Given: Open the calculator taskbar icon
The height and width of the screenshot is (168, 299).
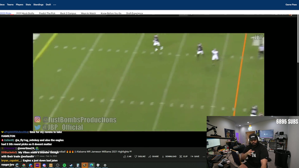Looking at the screenshot, I should [78, 165].
